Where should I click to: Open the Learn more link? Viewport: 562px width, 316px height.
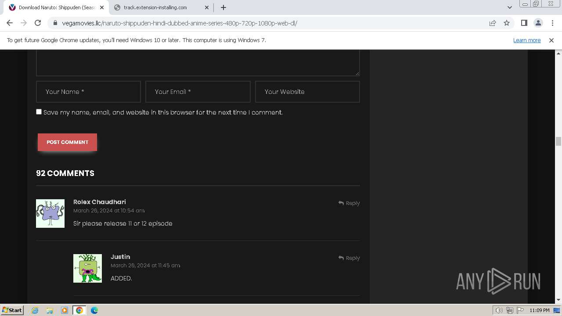(527, 40)
